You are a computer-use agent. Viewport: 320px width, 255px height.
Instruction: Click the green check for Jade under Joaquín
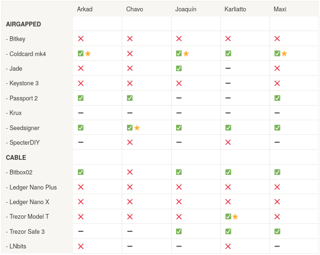click(x=179, y=68)
